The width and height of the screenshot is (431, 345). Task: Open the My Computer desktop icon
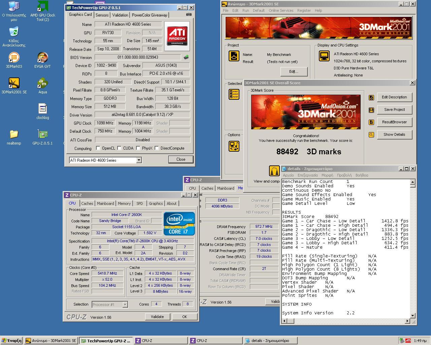14,11
